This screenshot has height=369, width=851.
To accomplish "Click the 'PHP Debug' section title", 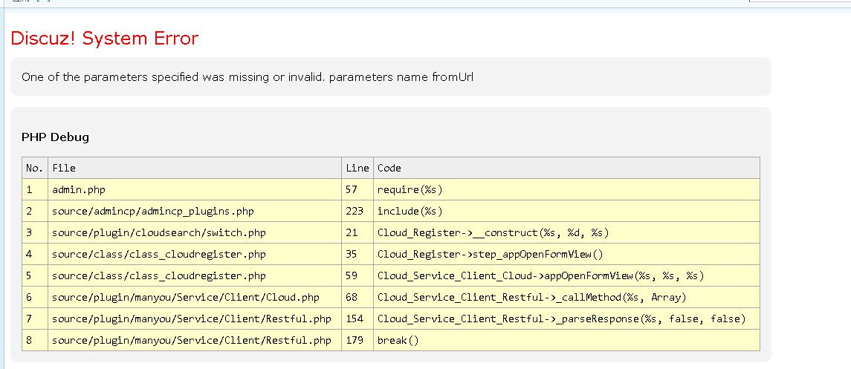I will (x=55, y=137).
